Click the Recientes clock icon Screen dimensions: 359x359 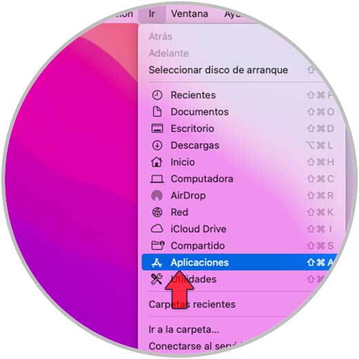157,95
